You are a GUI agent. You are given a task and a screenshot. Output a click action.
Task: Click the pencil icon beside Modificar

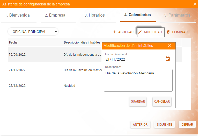(140, 32)
